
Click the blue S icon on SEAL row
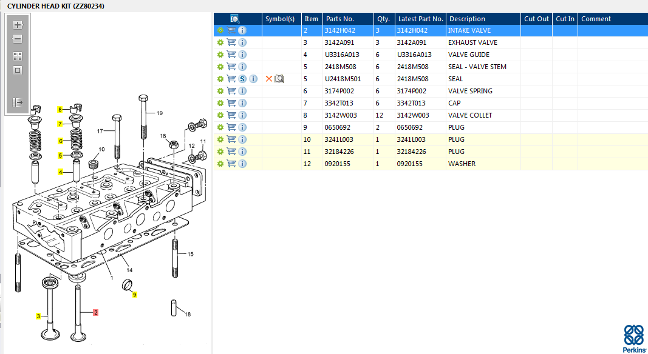click(242, 79)
